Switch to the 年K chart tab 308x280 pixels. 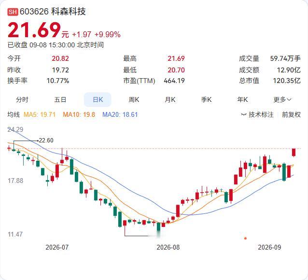point(242,99)
